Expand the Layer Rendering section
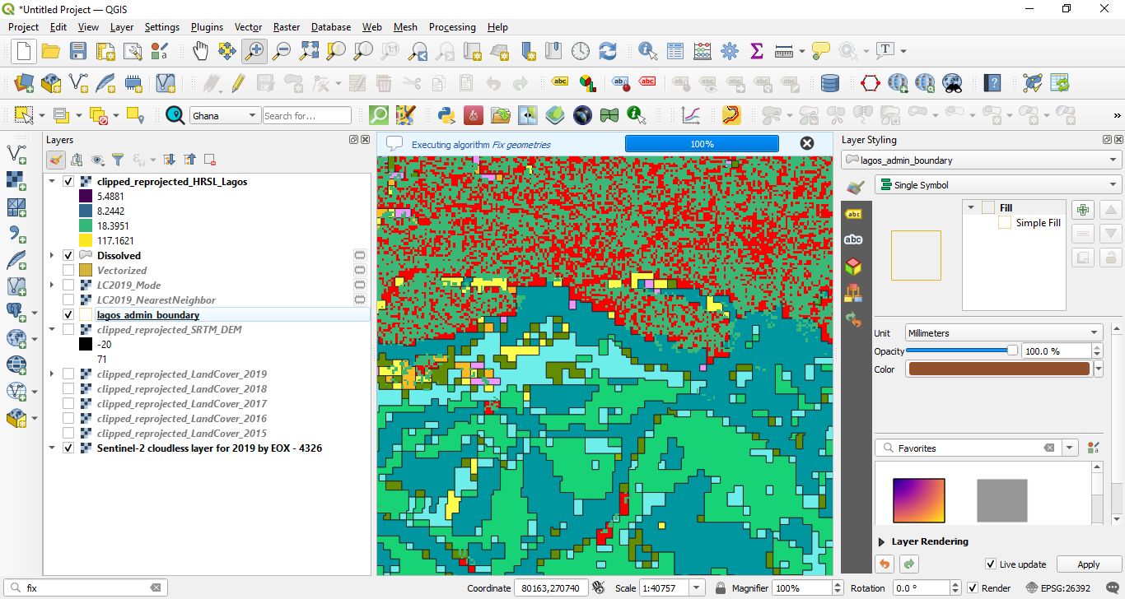Image resolution: width=1125 pixels, height=599 pixels. click(882, 541)
